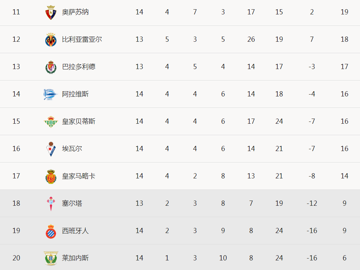Click the Real Betis green badge
This screenshot has width=360, height=270.
(51, 122)
